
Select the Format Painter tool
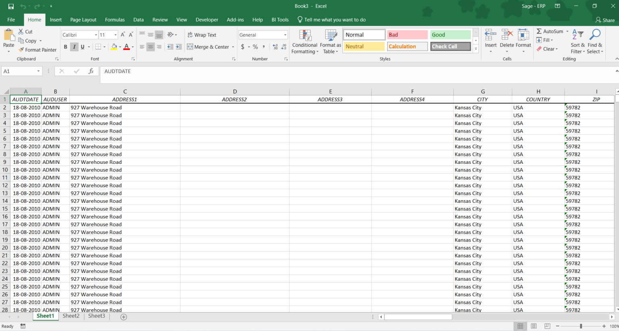coord(37,50)
